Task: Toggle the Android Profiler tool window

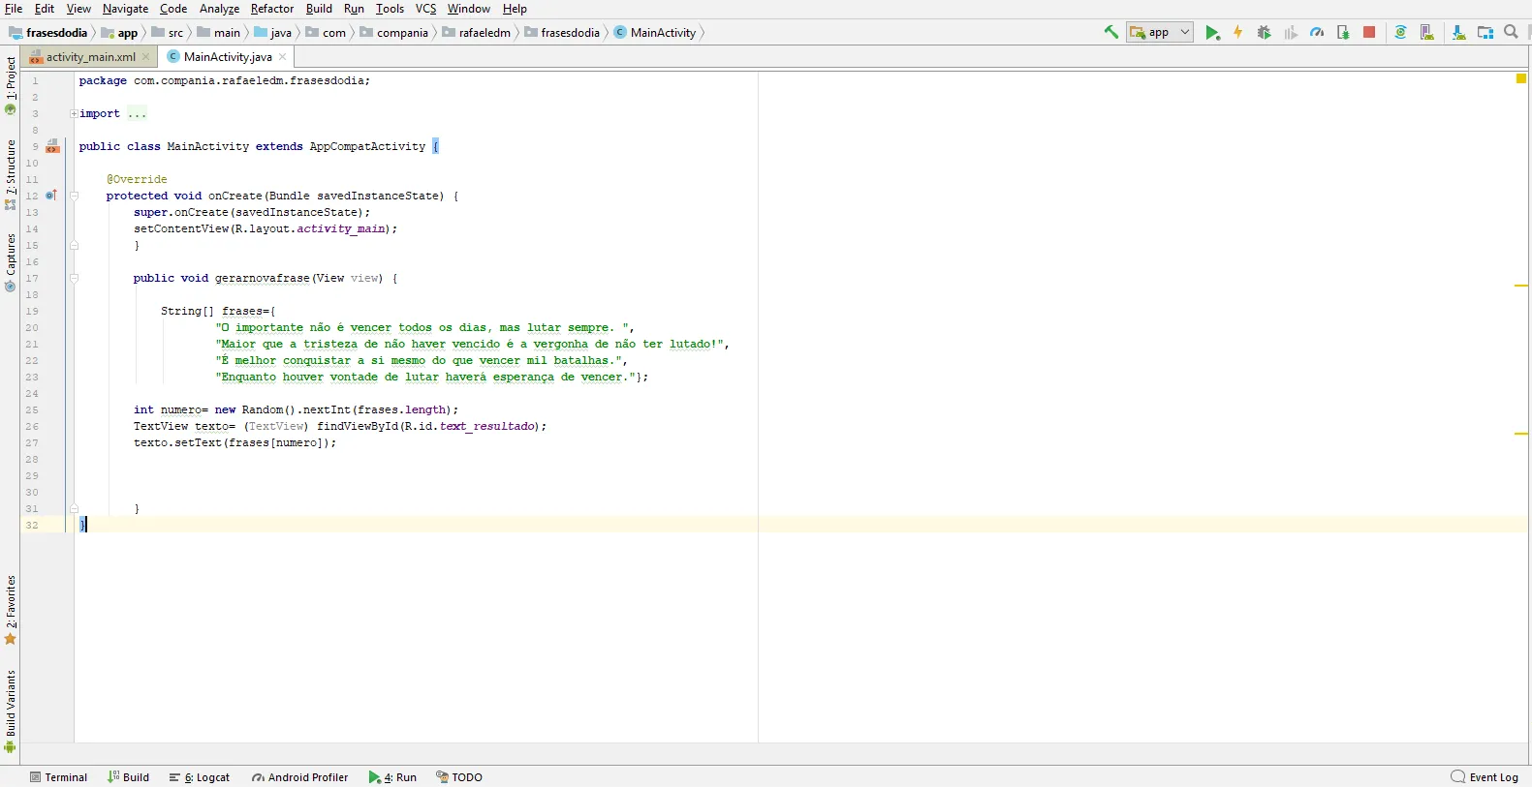Action: click(x=299, y=777)
